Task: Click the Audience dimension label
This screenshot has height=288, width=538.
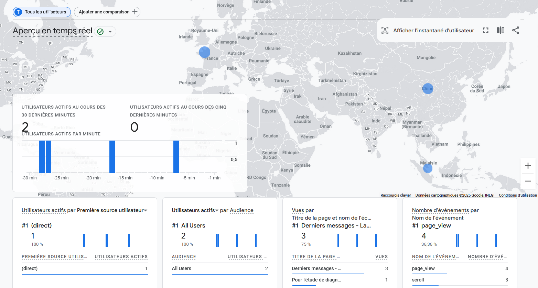Action: 241,210
